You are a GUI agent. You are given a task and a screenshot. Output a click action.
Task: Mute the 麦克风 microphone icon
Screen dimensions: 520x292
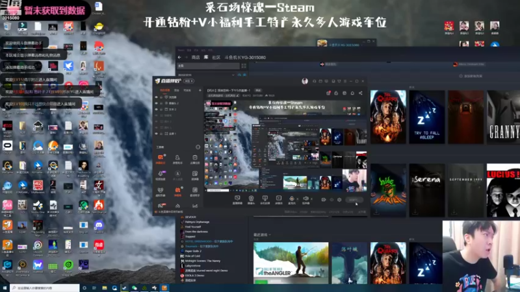click(x=291, y=199)
